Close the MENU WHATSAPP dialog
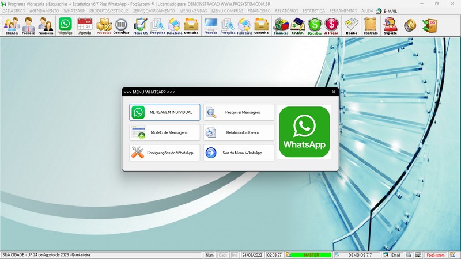The width and height of the screenshot is (461, 259). tap(334, 92)
